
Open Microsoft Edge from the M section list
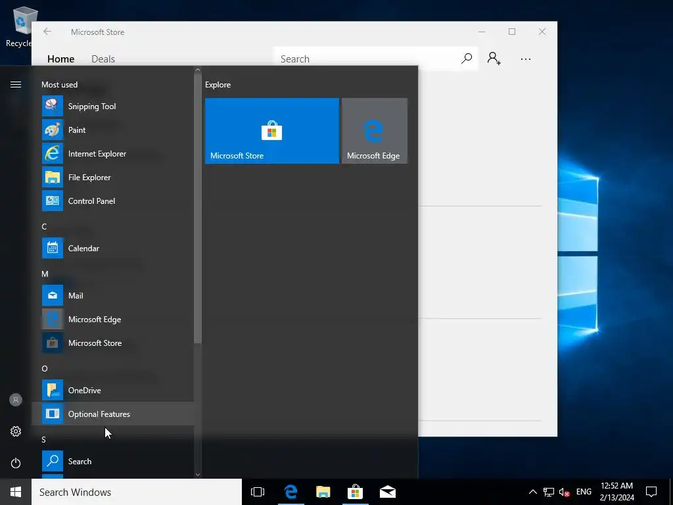112,319
